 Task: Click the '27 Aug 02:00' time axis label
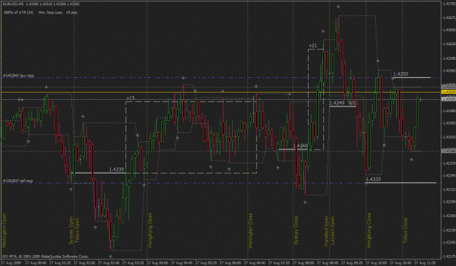point(85,263)
